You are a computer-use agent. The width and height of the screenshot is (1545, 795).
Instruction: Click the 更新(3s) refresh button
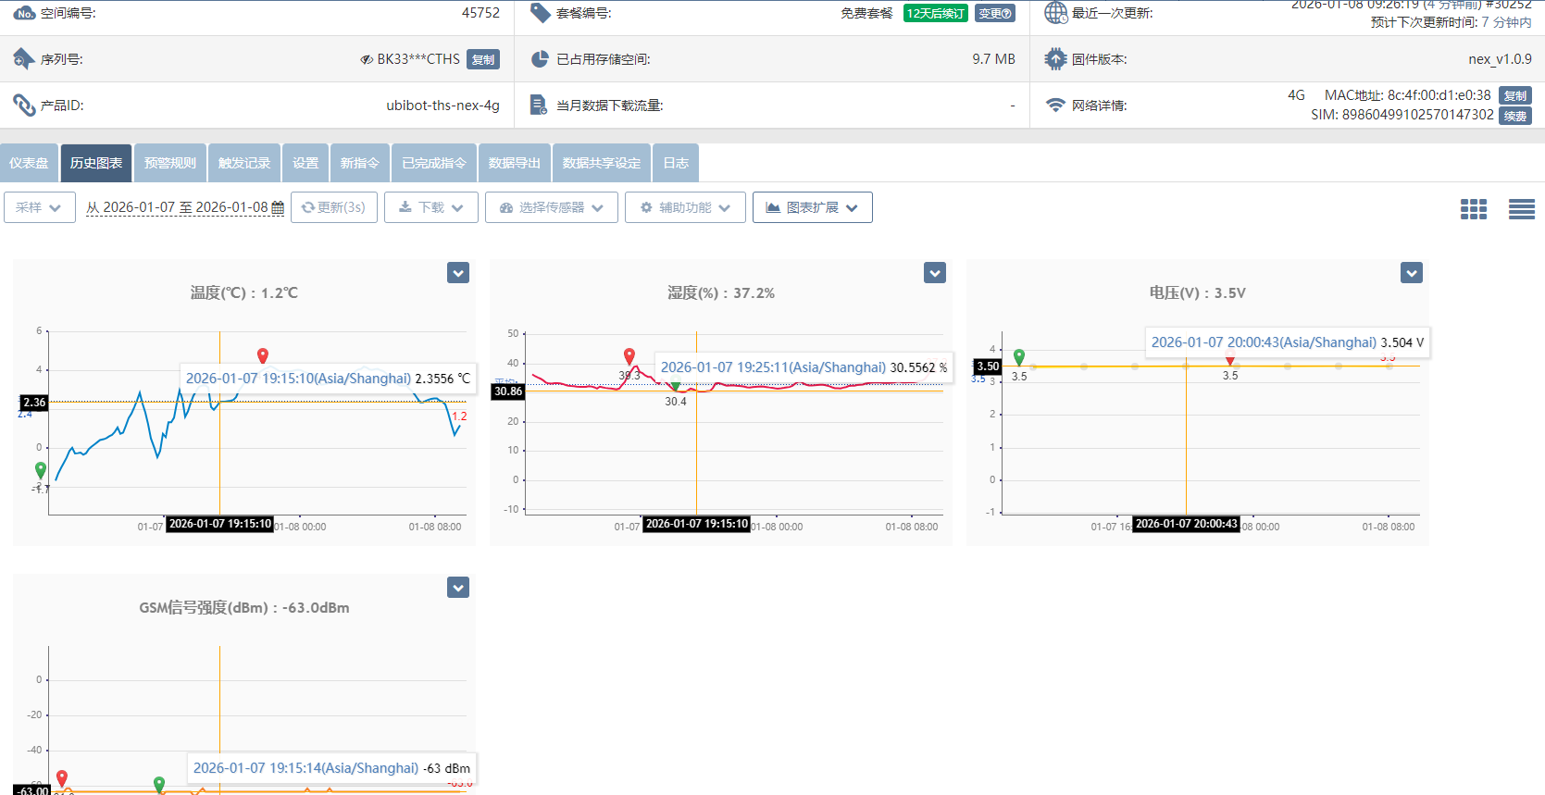[x=333, y=207]
